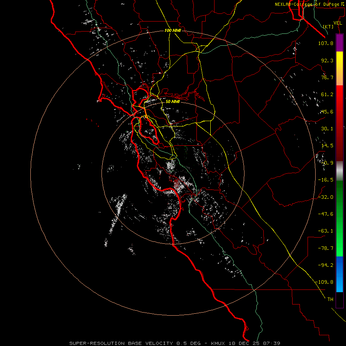The width and height of the screenshot is (346, 346).
Task: Click the 14.5 velocity scale value
Action: point(327,146)
